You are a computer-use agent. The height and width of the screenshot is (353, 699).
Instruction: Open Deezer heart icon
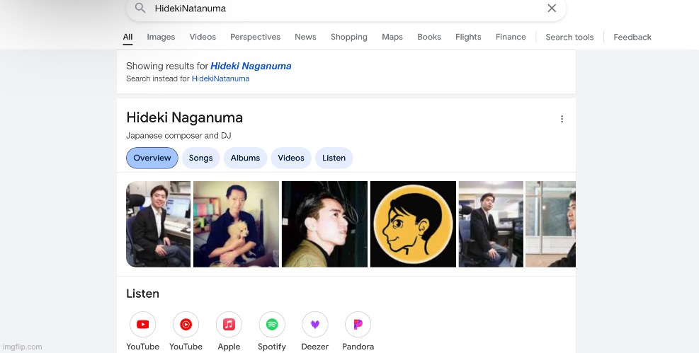pyautogui.click(x=315, y=325)
